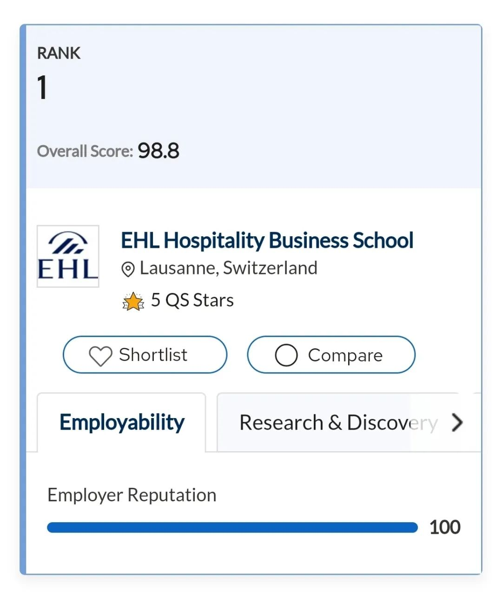
Task: Click the gold QS star icon
Action: [133, 301]
